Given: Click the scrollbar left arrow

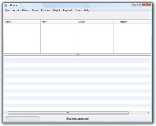Looking at the screenshot, I should 6,113.
